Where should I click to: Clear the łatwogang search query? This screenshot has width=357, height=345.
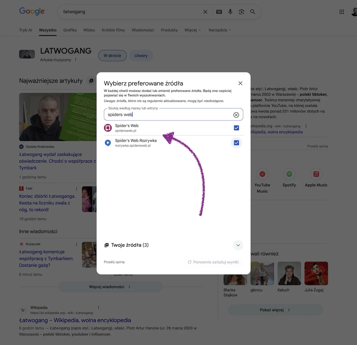click(x=205, y=12)
